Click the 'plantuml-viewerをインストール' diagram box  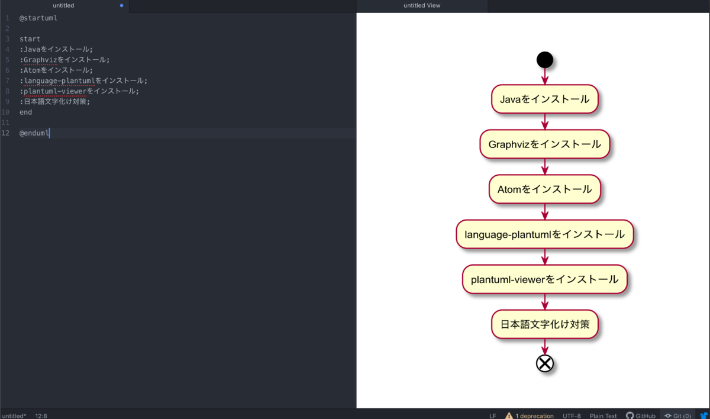544,279
